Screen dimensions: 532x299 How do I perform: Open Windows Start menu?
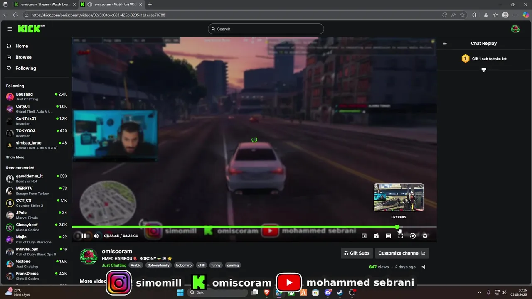(x=180, y=293)
